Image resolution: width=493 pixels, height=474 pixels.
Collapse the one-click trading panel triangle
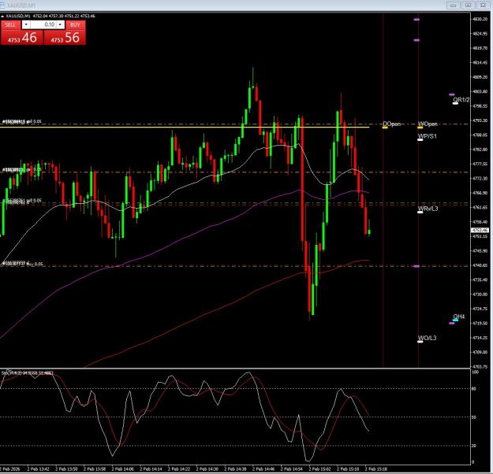pos(2,16)
